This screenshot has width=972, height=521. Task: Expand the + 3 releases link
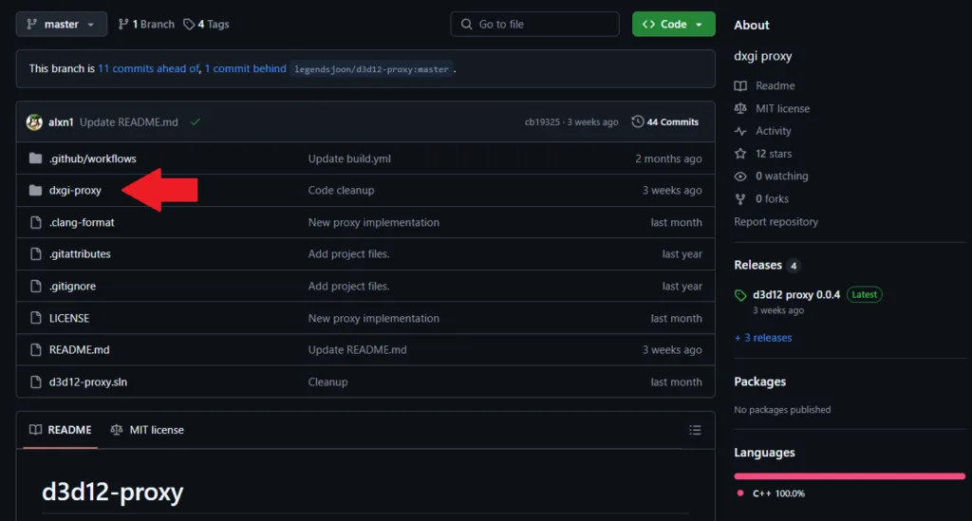pos(762,338)
